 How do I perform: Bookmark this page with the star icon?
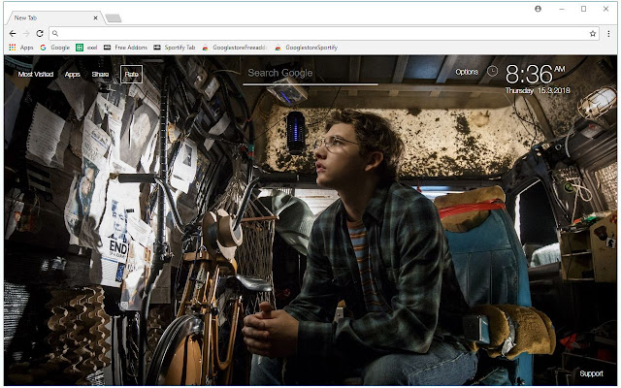[x=593, y=34]
